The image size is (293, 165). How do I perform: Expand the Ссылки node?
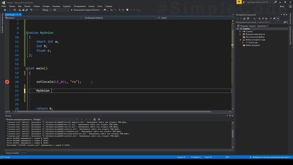click(240, 32)
